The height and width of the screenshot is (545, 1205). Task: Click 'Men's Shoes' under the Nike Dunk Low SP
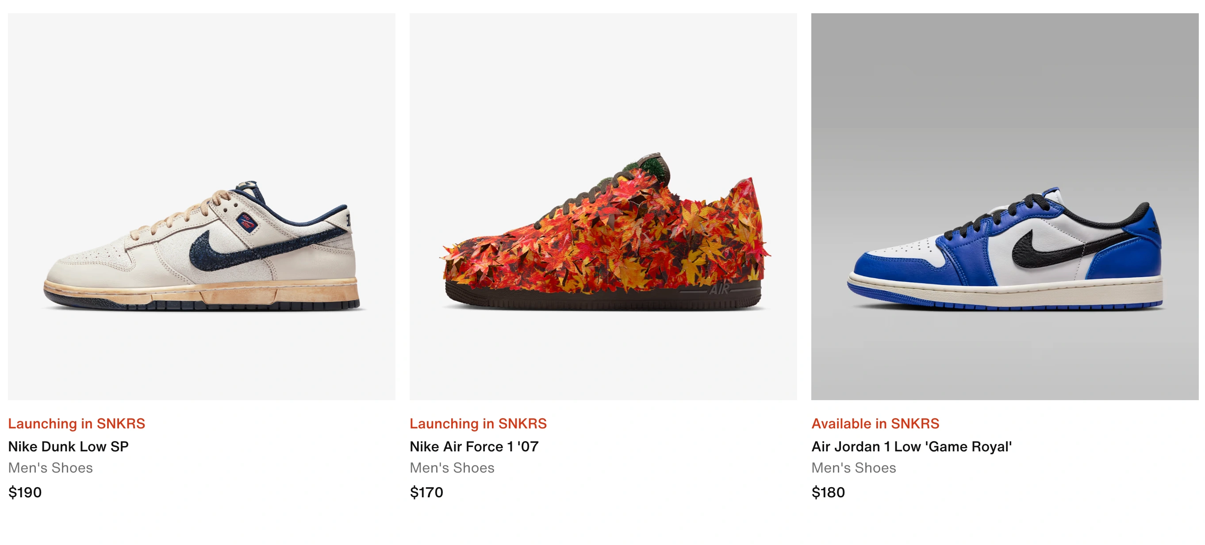[50, 468]
